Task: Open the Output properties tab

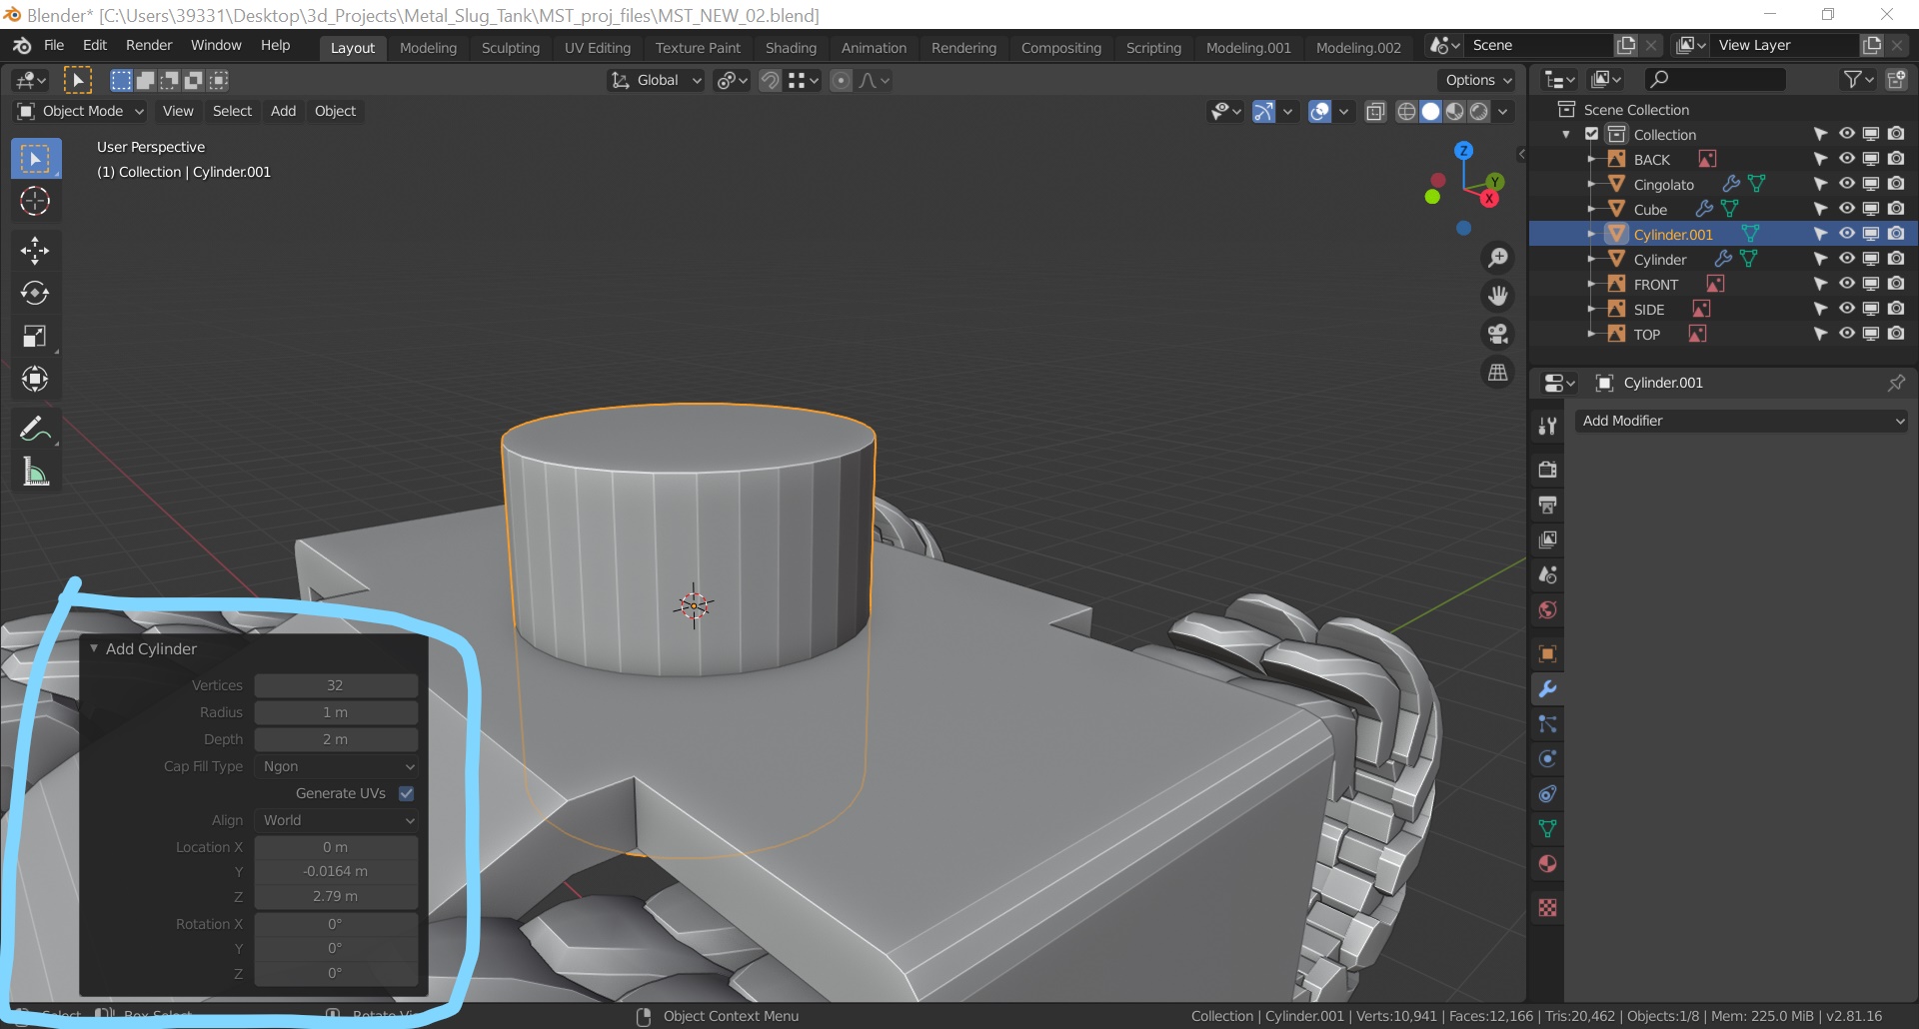Action: click(x=1547, y=505)
